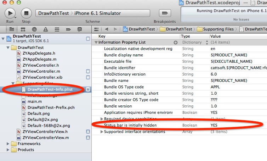Change Dictionary type via stepper
The image size is (267, 161).
(207, 43)
